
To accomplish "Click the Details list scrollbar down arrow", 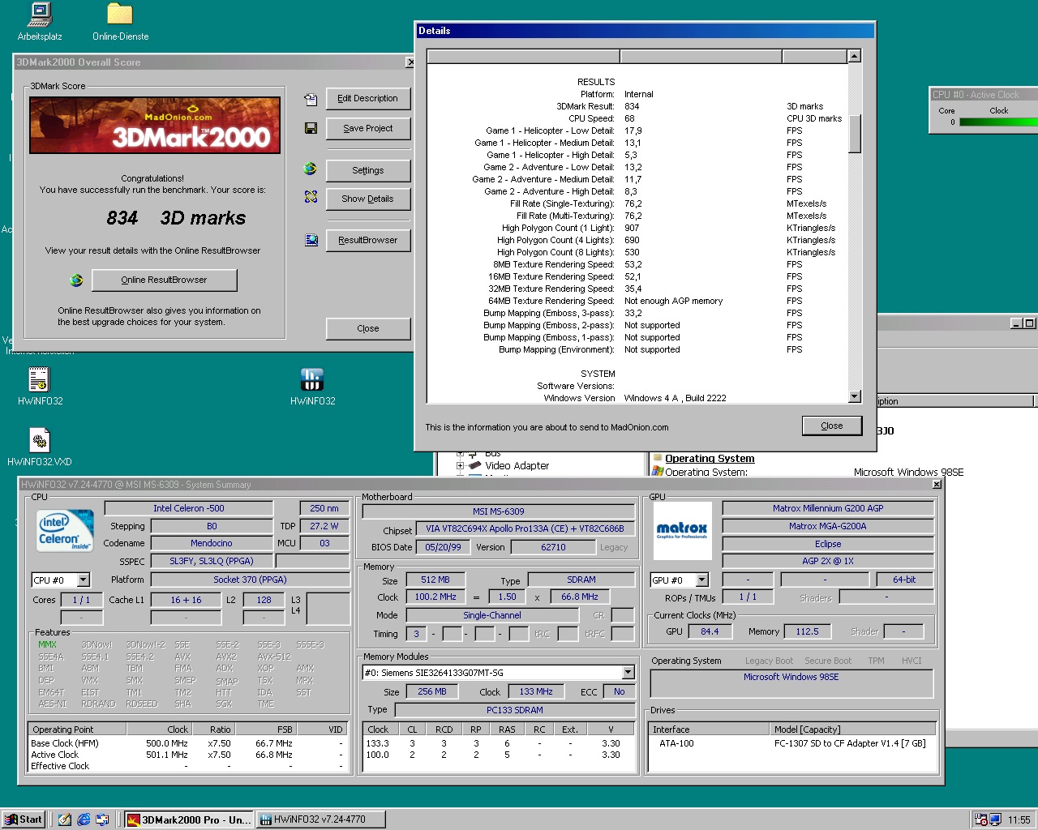I will click(854, 396).
